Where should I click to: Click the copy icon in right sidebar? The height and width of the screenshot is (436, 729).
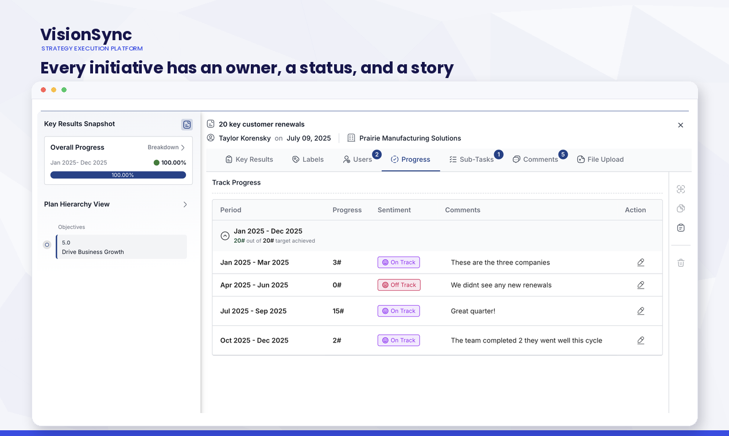click(x=681, y=208)
